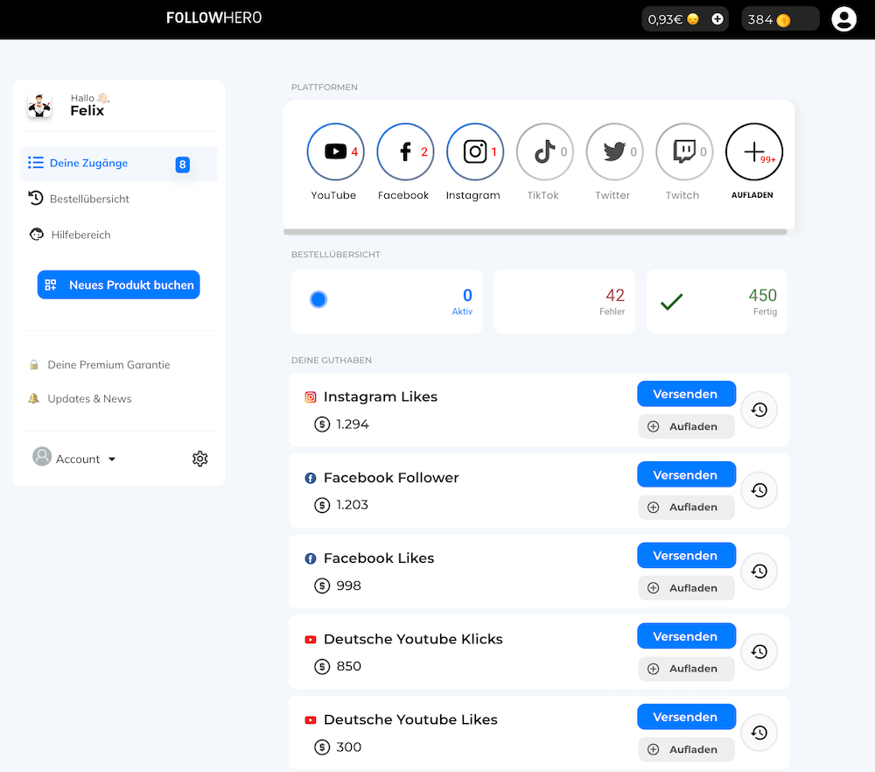Click the platforms horizontal scrollbar
Image resolution: width=875 pixels, height=772 pixels.
tap(535, 232)
